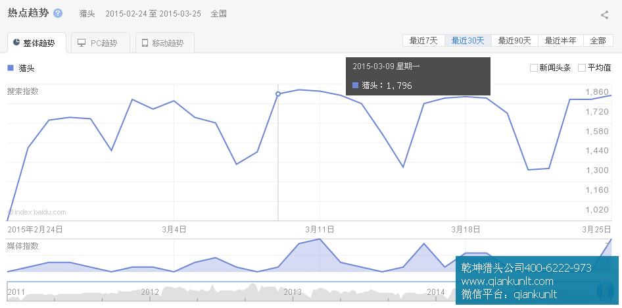The height and width of the screenshot is (308, 622).
Task: Click the 媒体指数 peak near 3月11日
Action: point(320,239)
